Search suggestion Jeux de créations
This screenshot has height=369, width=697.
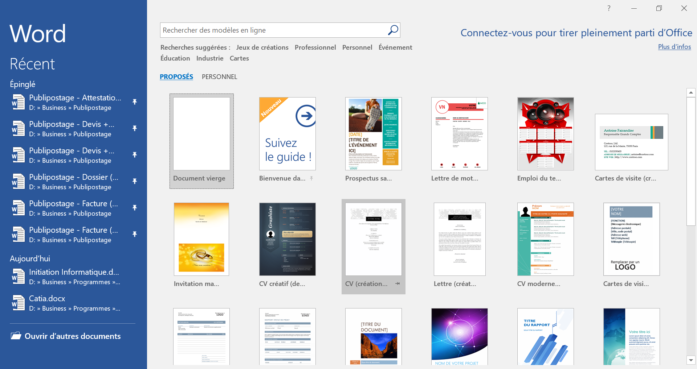262,47
